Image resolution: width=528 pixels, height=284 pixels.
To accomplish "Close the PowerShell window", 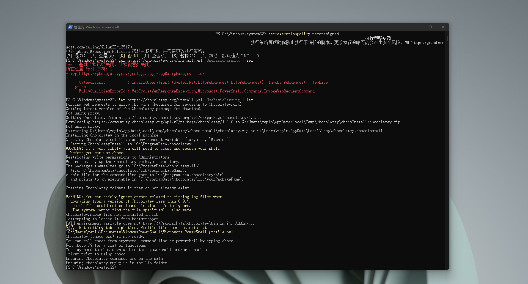I will click(443, 27).
